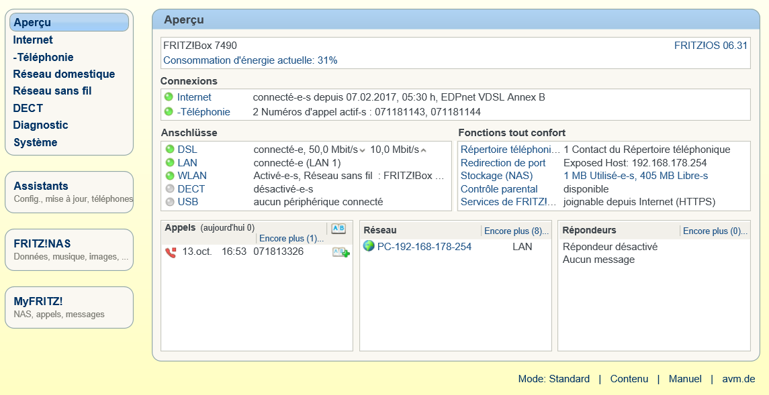This screenshot has width=769, height=395.
Task: Click Exposed Host: 192.168.178.254 text
Action: coord(635,162)
